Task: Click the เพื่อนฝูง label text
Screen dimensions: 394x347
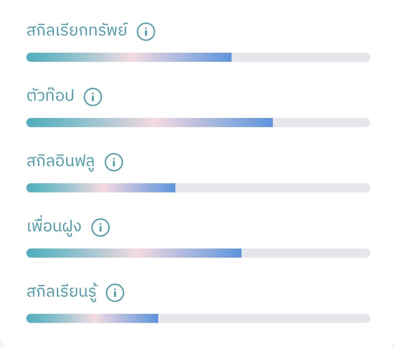Action: point(54,227)
